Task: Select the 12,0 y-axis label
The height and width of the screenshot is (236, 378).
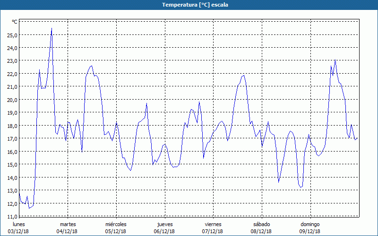Action: [x=12, y=204]
